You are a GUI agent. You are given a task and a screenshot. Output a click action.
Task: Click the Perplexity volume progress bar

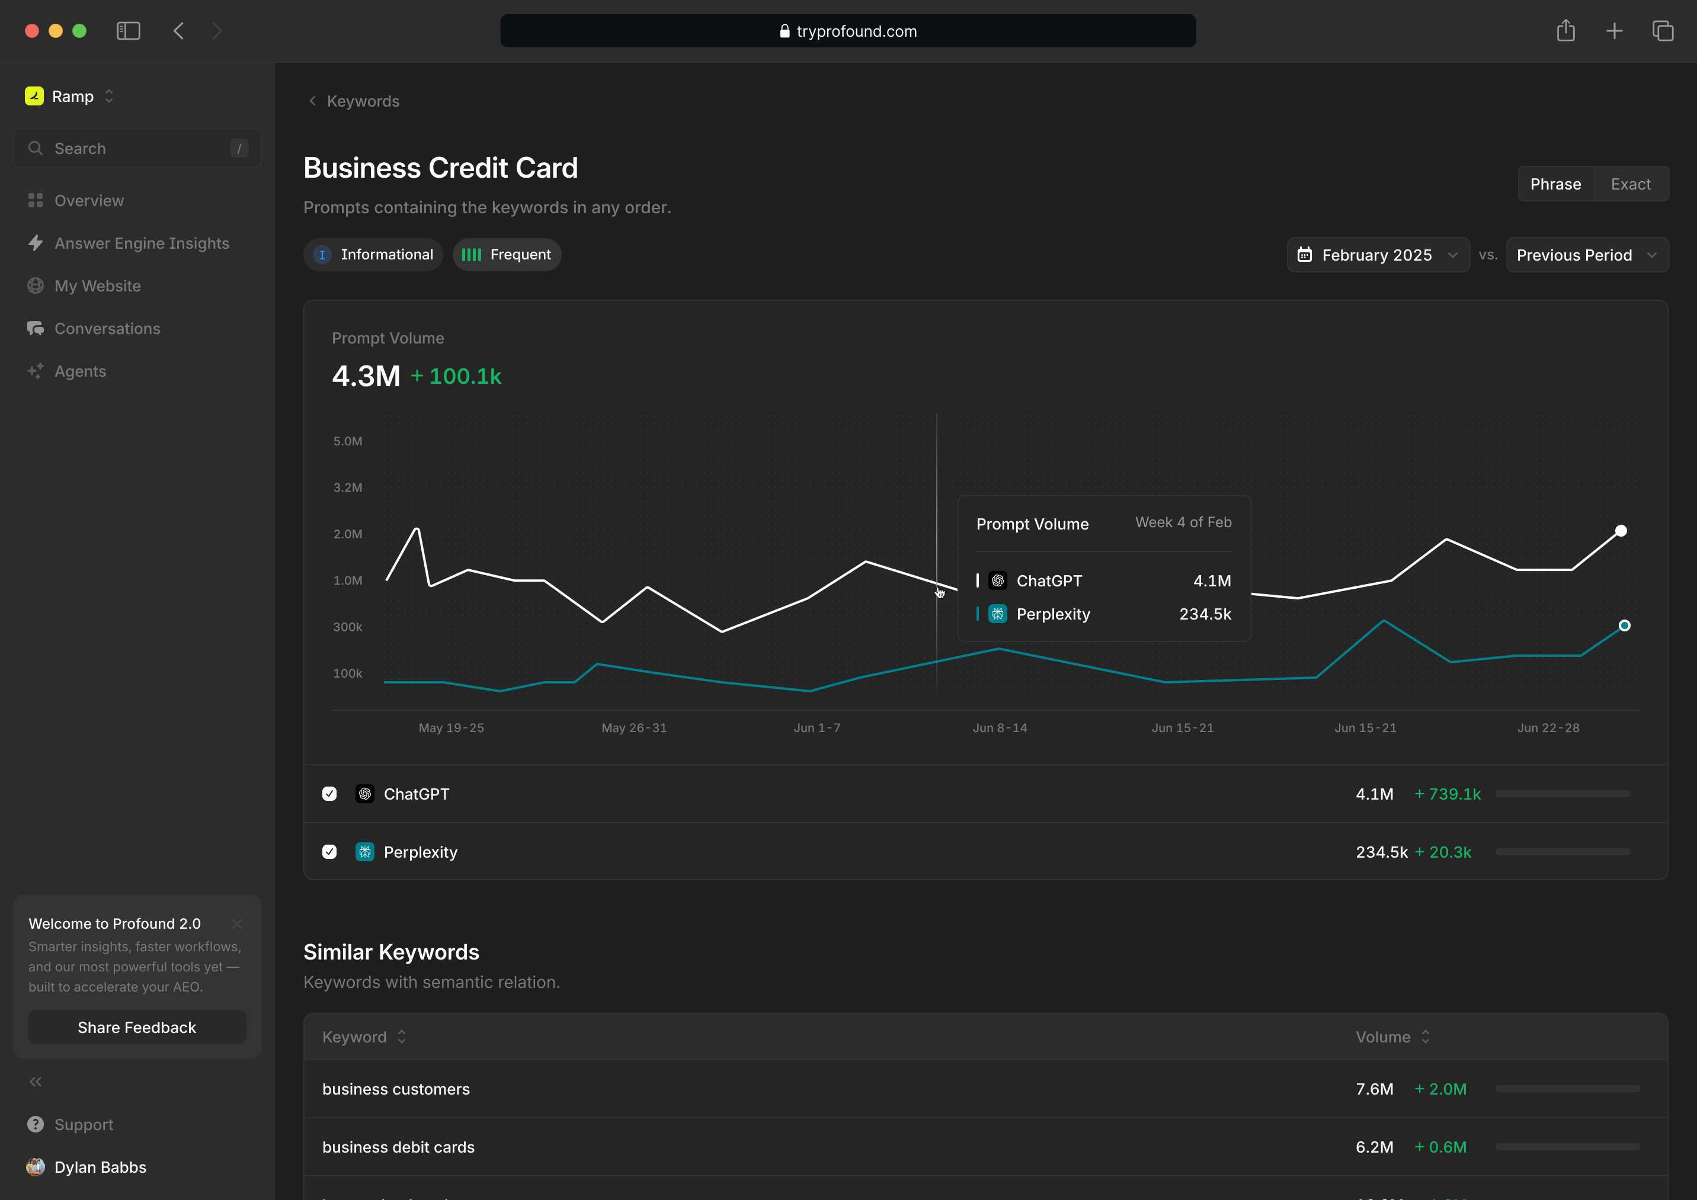tap(1562, 852)
